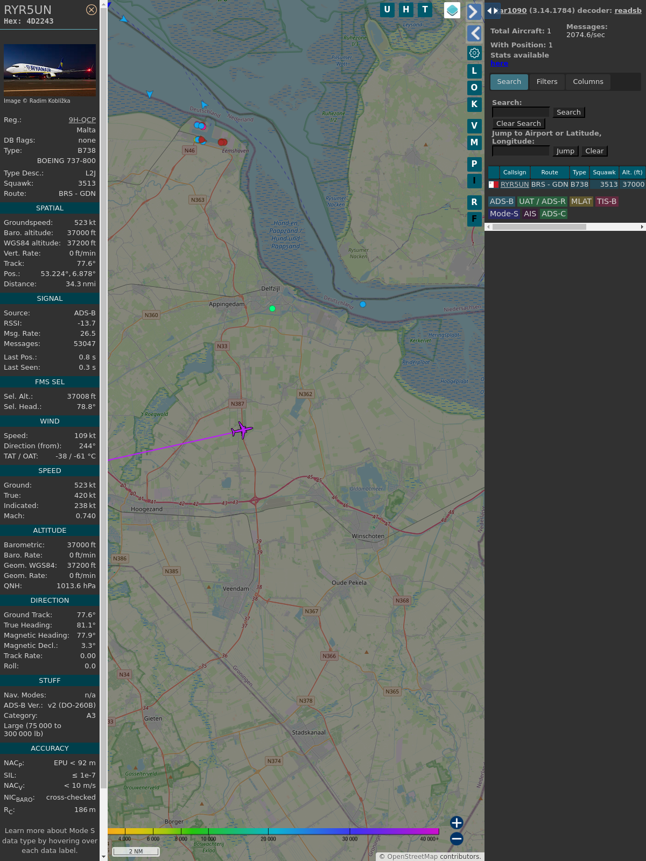Click the zoom in plus button
Screen dimensions: 646x861
click(457, 823)
